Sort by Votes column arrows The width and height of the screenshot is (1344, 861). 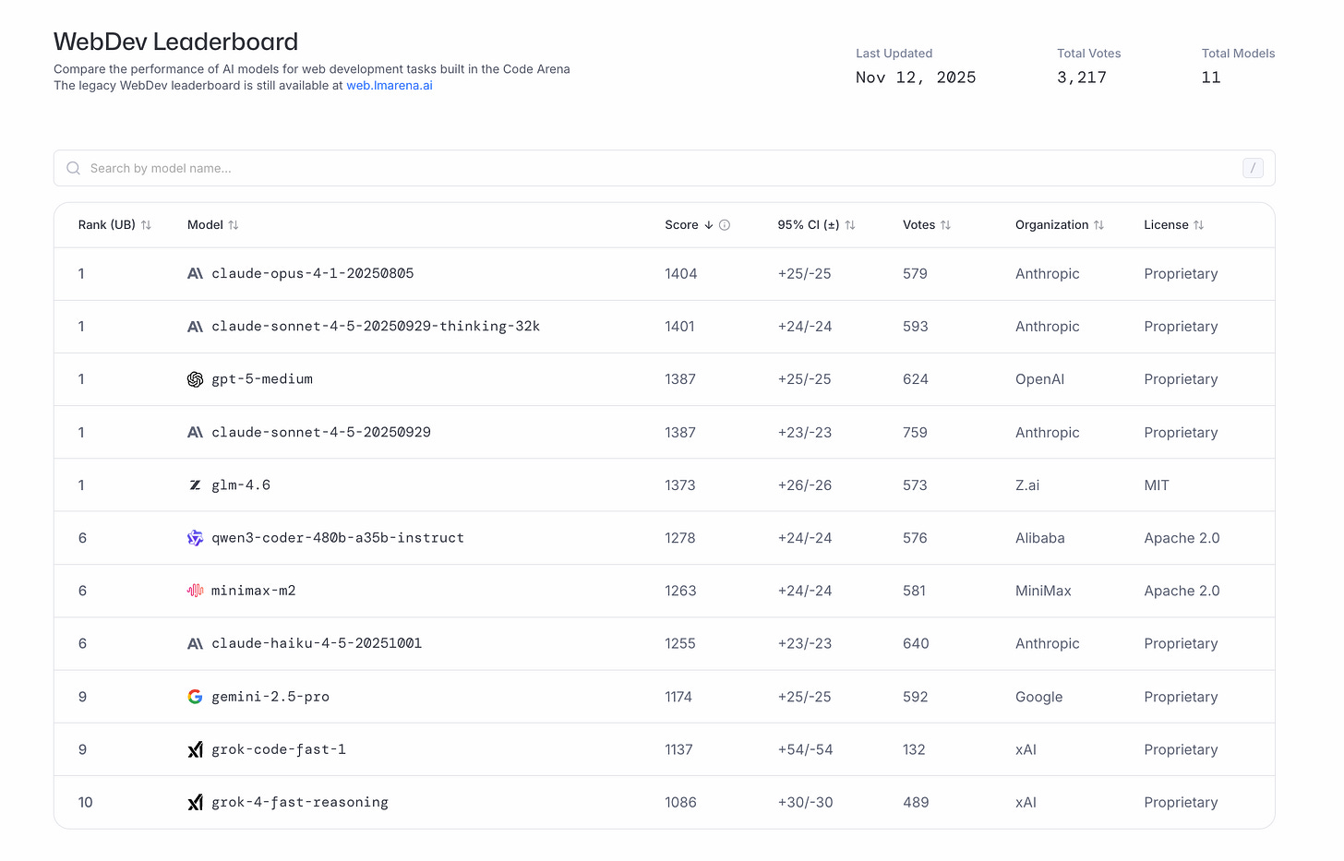click(945, 225)
